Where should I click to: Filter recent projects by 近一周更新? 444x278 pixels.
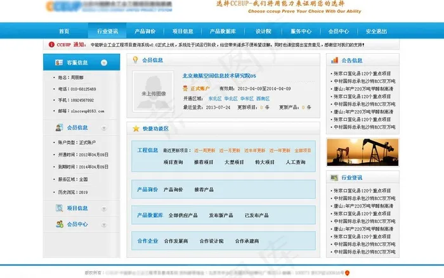click(x=204, y=151)
